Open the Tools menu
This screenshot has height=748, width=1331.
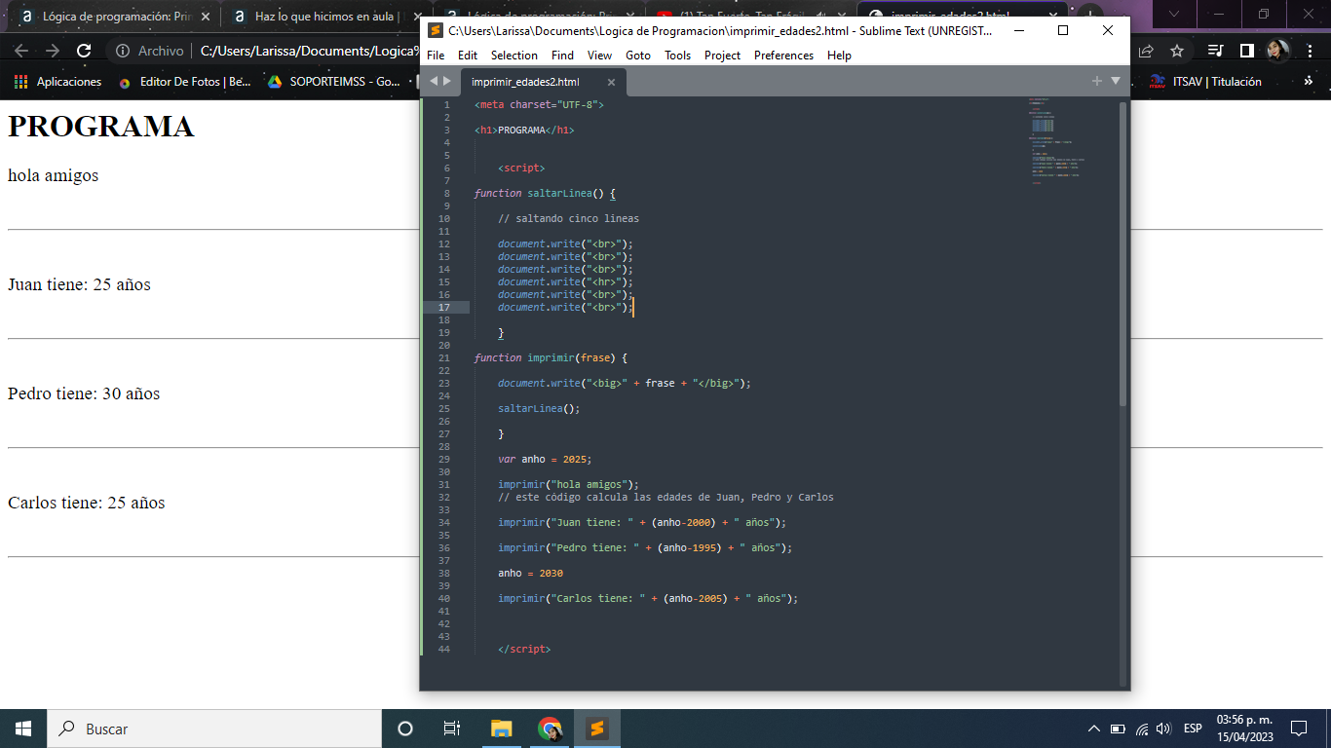(x=677, y=56)
